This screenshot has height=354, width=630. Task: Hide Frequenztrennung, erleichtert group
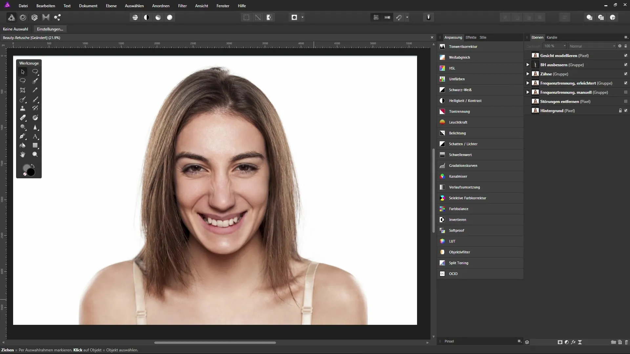tap(626, 83)
